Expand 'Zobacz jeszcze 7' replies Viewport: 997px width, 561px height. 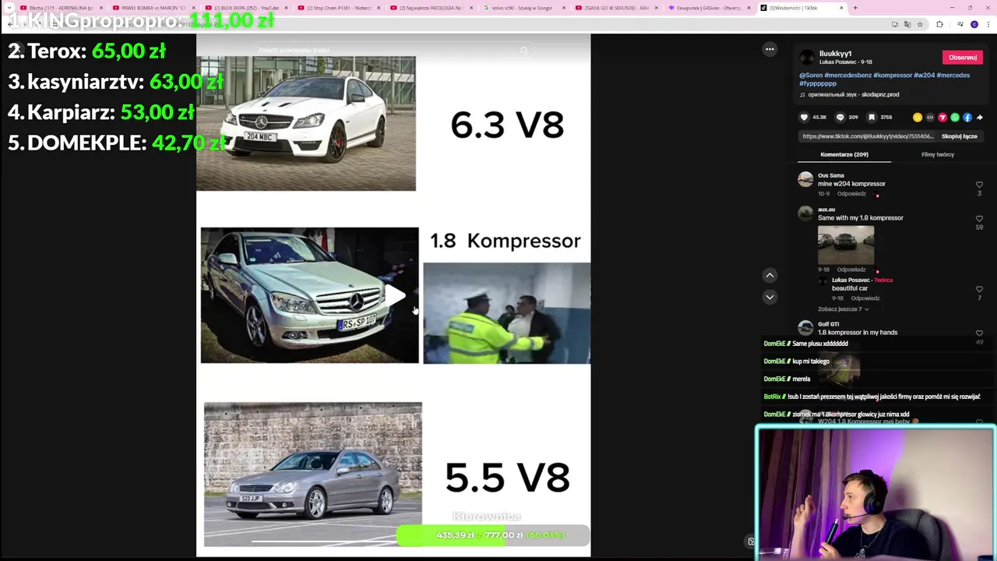point(843,309)
